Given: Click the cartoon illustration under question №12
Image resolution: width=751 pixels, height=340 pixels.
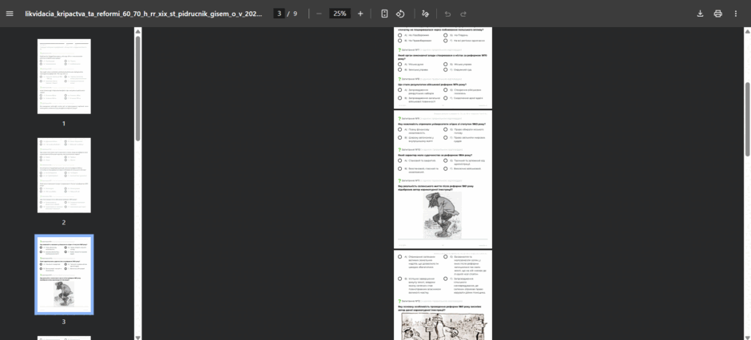Looking at the screenshot, I should (443, 326).
